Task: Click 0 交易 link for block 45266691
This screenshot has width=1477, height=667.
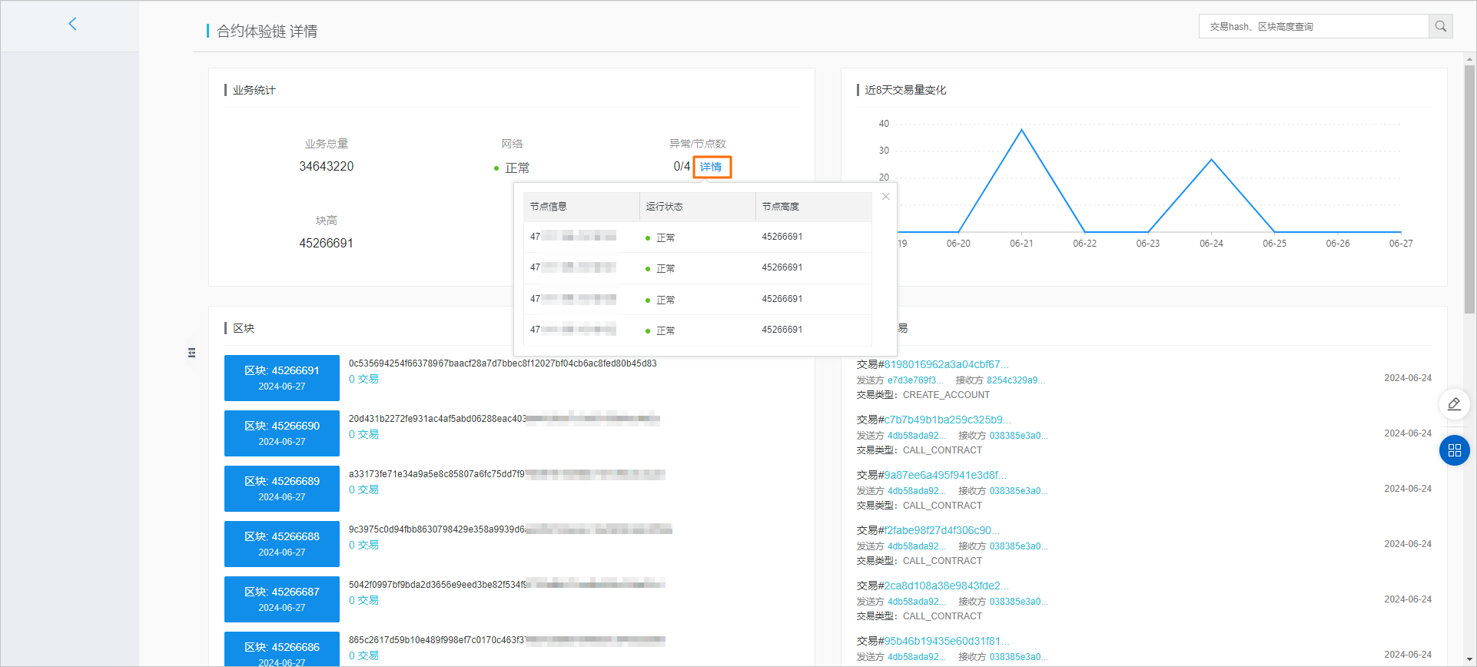Action: pyautogui.click(x=363, y=379)
